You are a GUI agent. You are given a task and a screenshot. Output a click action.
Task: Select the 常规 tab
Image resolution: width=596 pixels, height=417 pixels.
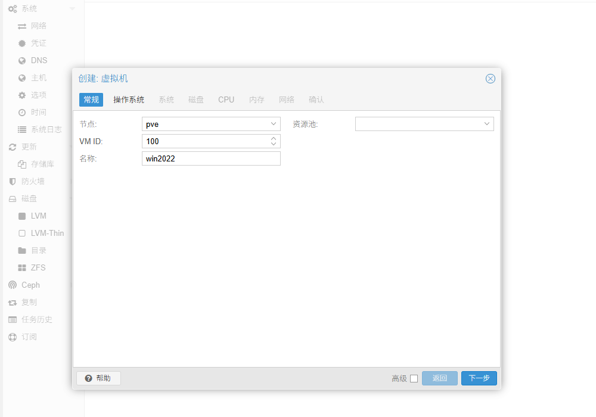[91, 99]
